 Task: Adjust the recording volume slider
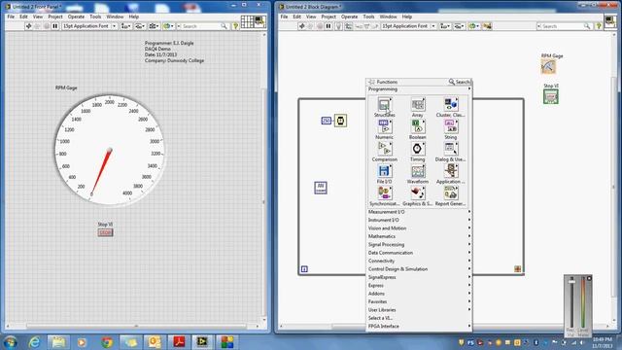coord(571,281)
